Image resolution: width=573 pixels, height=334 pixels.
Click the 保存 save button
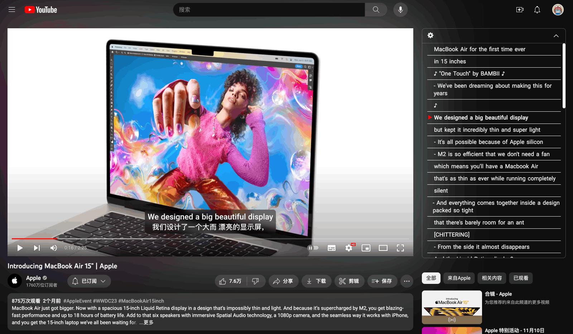[382, 281]
